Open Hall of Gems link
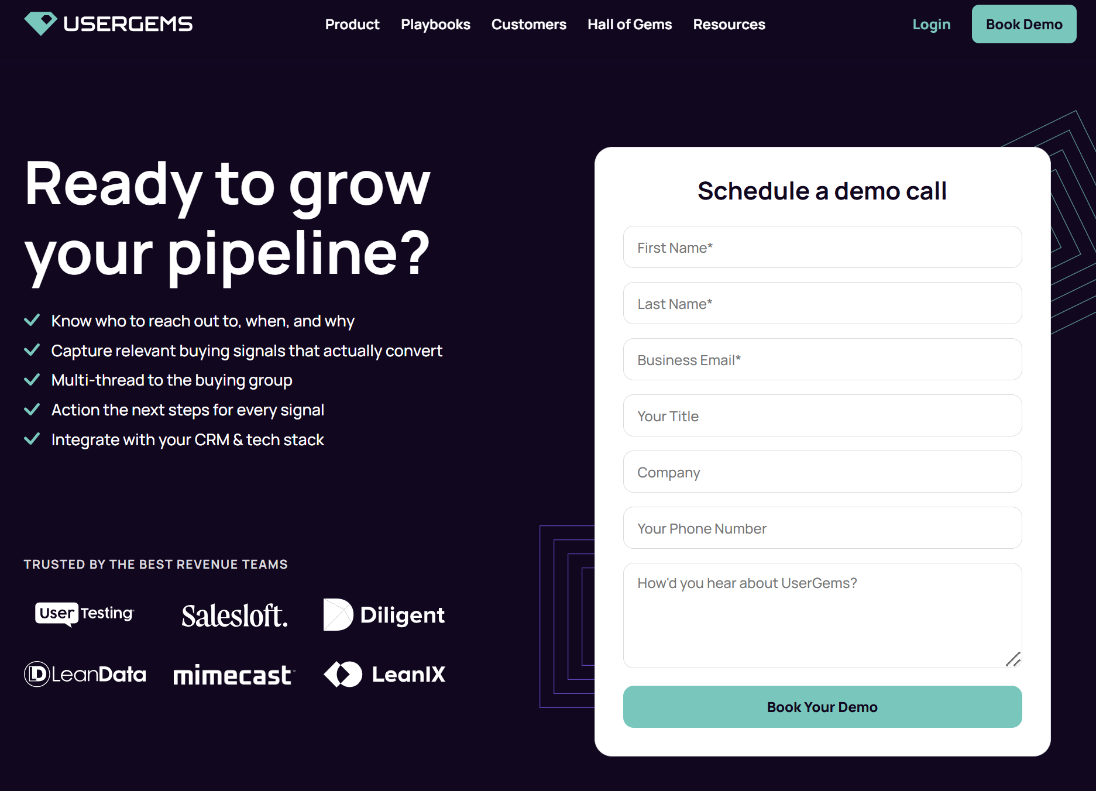This screenshot has width=1096, height=791. pos(630,24)
